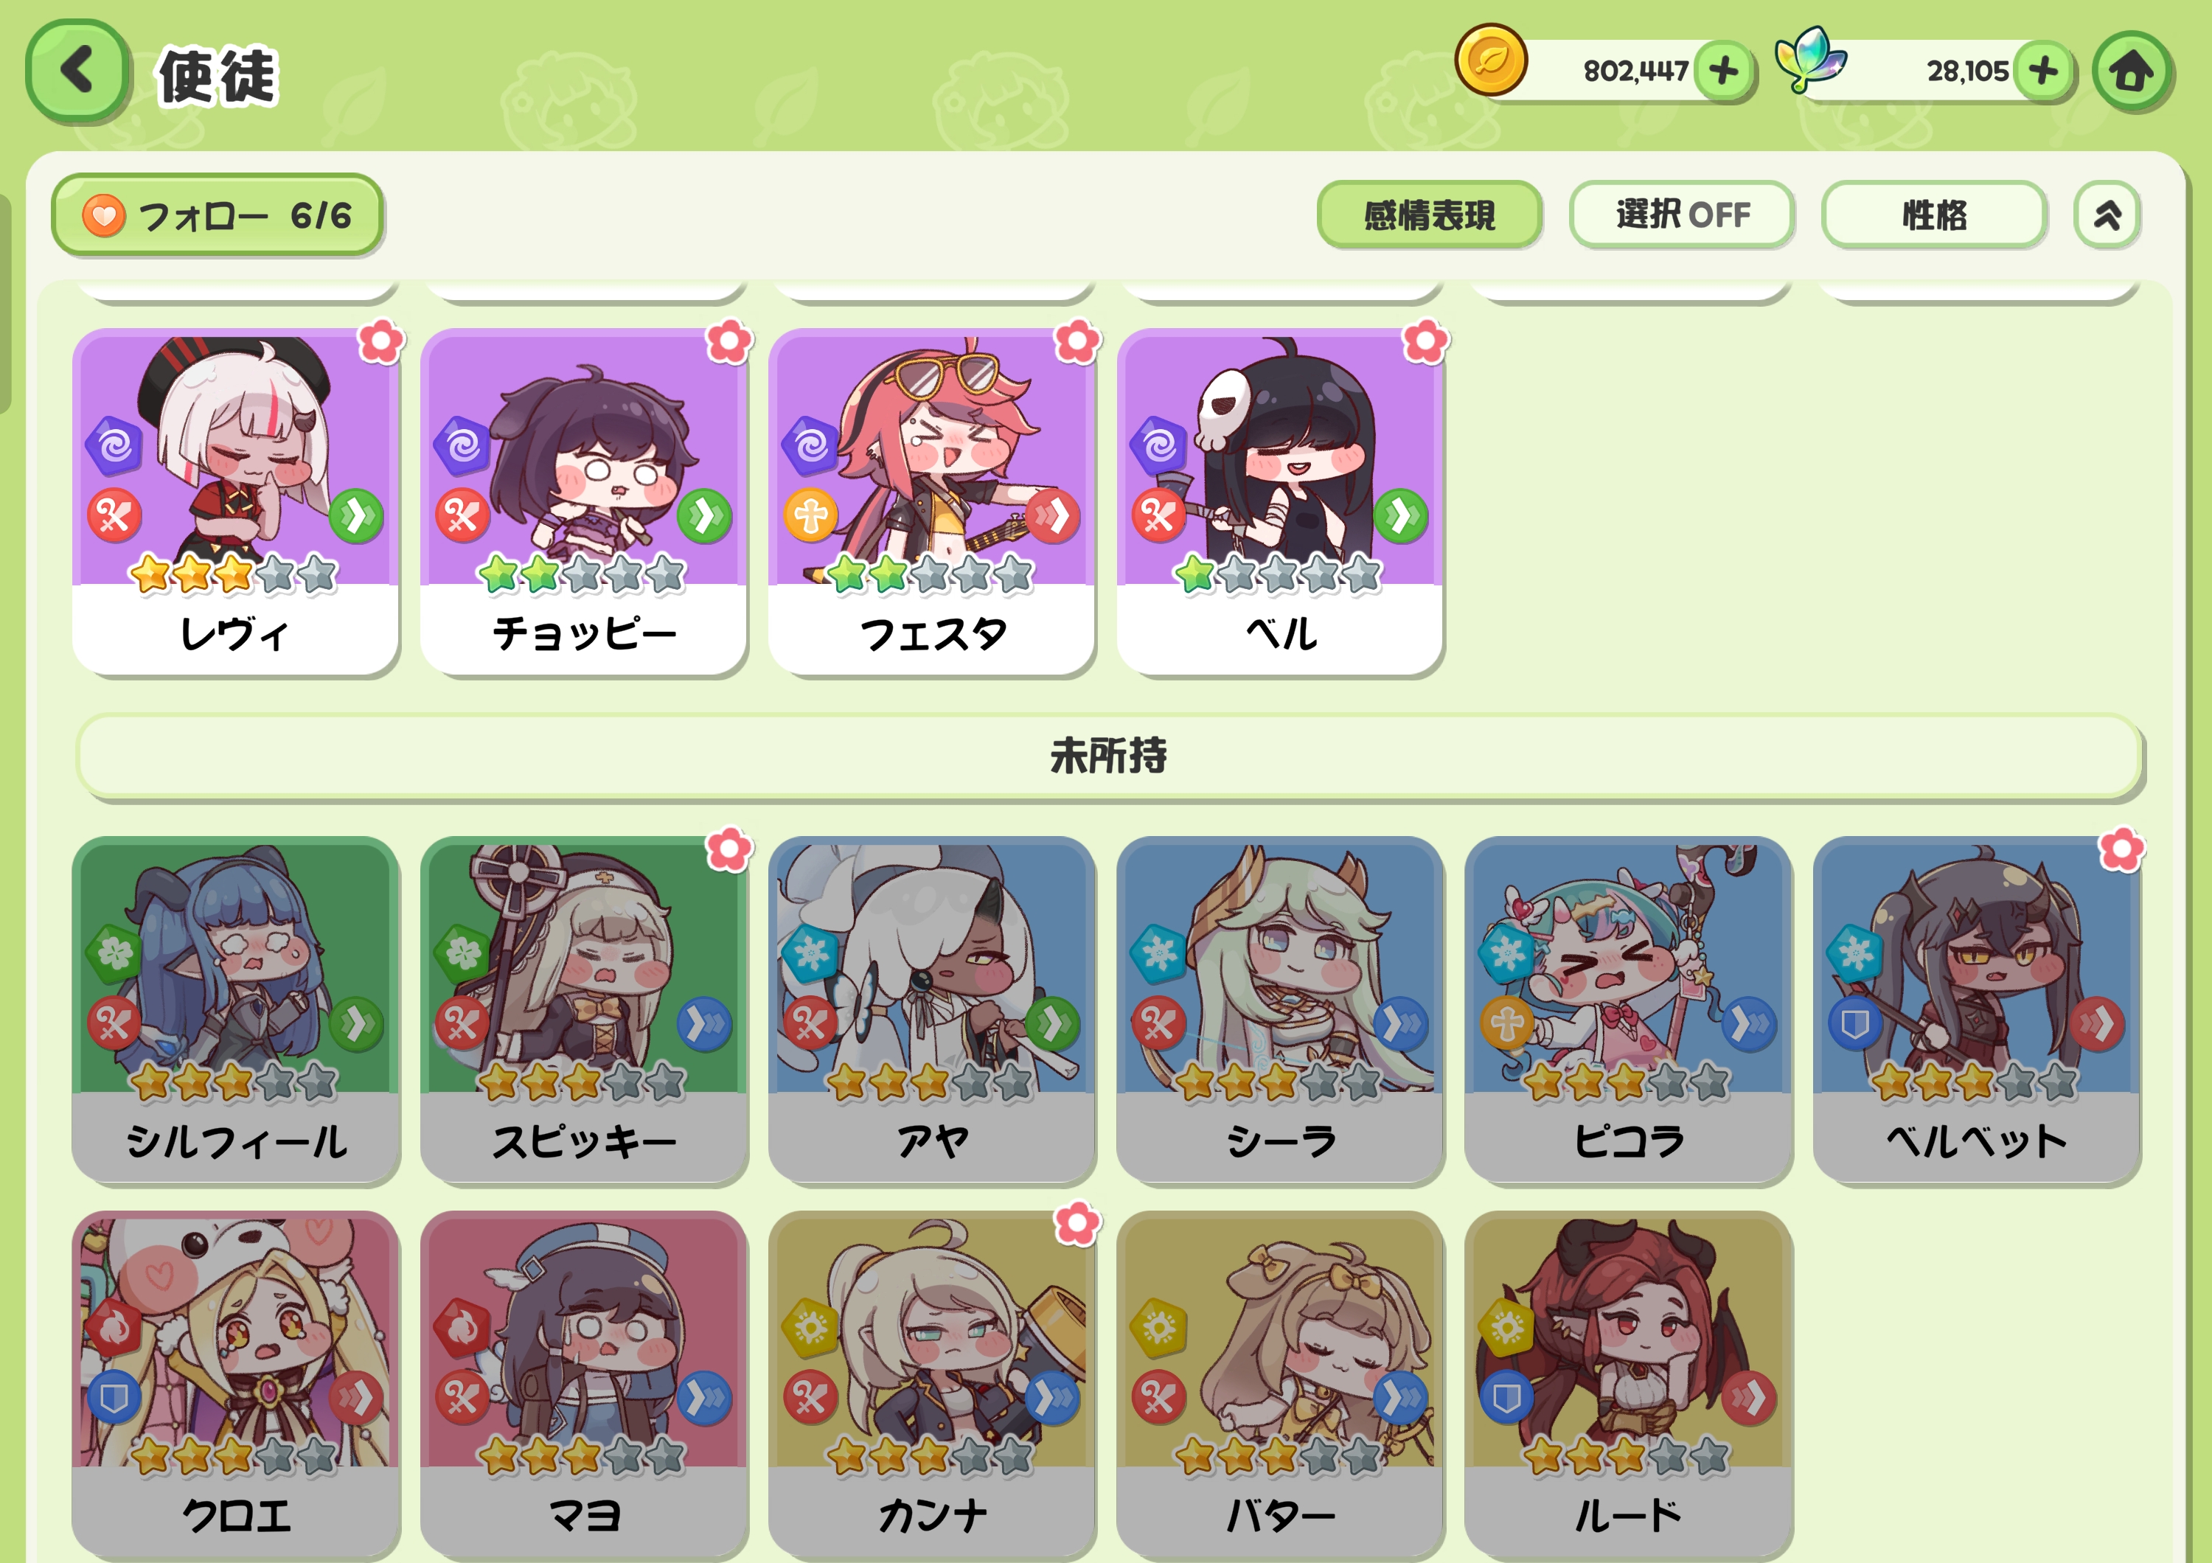Image resolution: width=2212 pixels, height=1563 pixels.
Task: Tap the gold coin currency icon
Action: [1490, 60]
